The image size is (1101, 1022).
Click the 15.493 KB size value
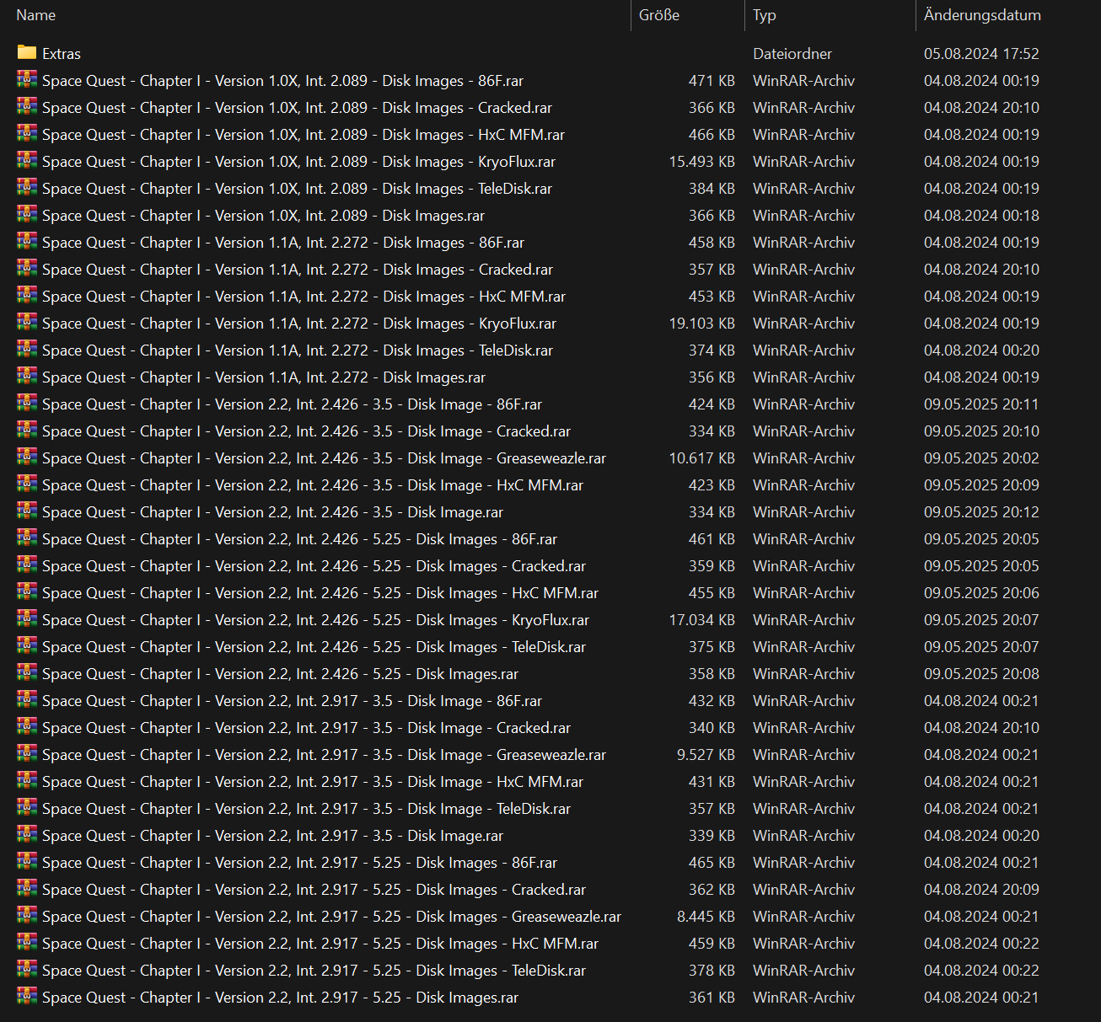point(701,162)
